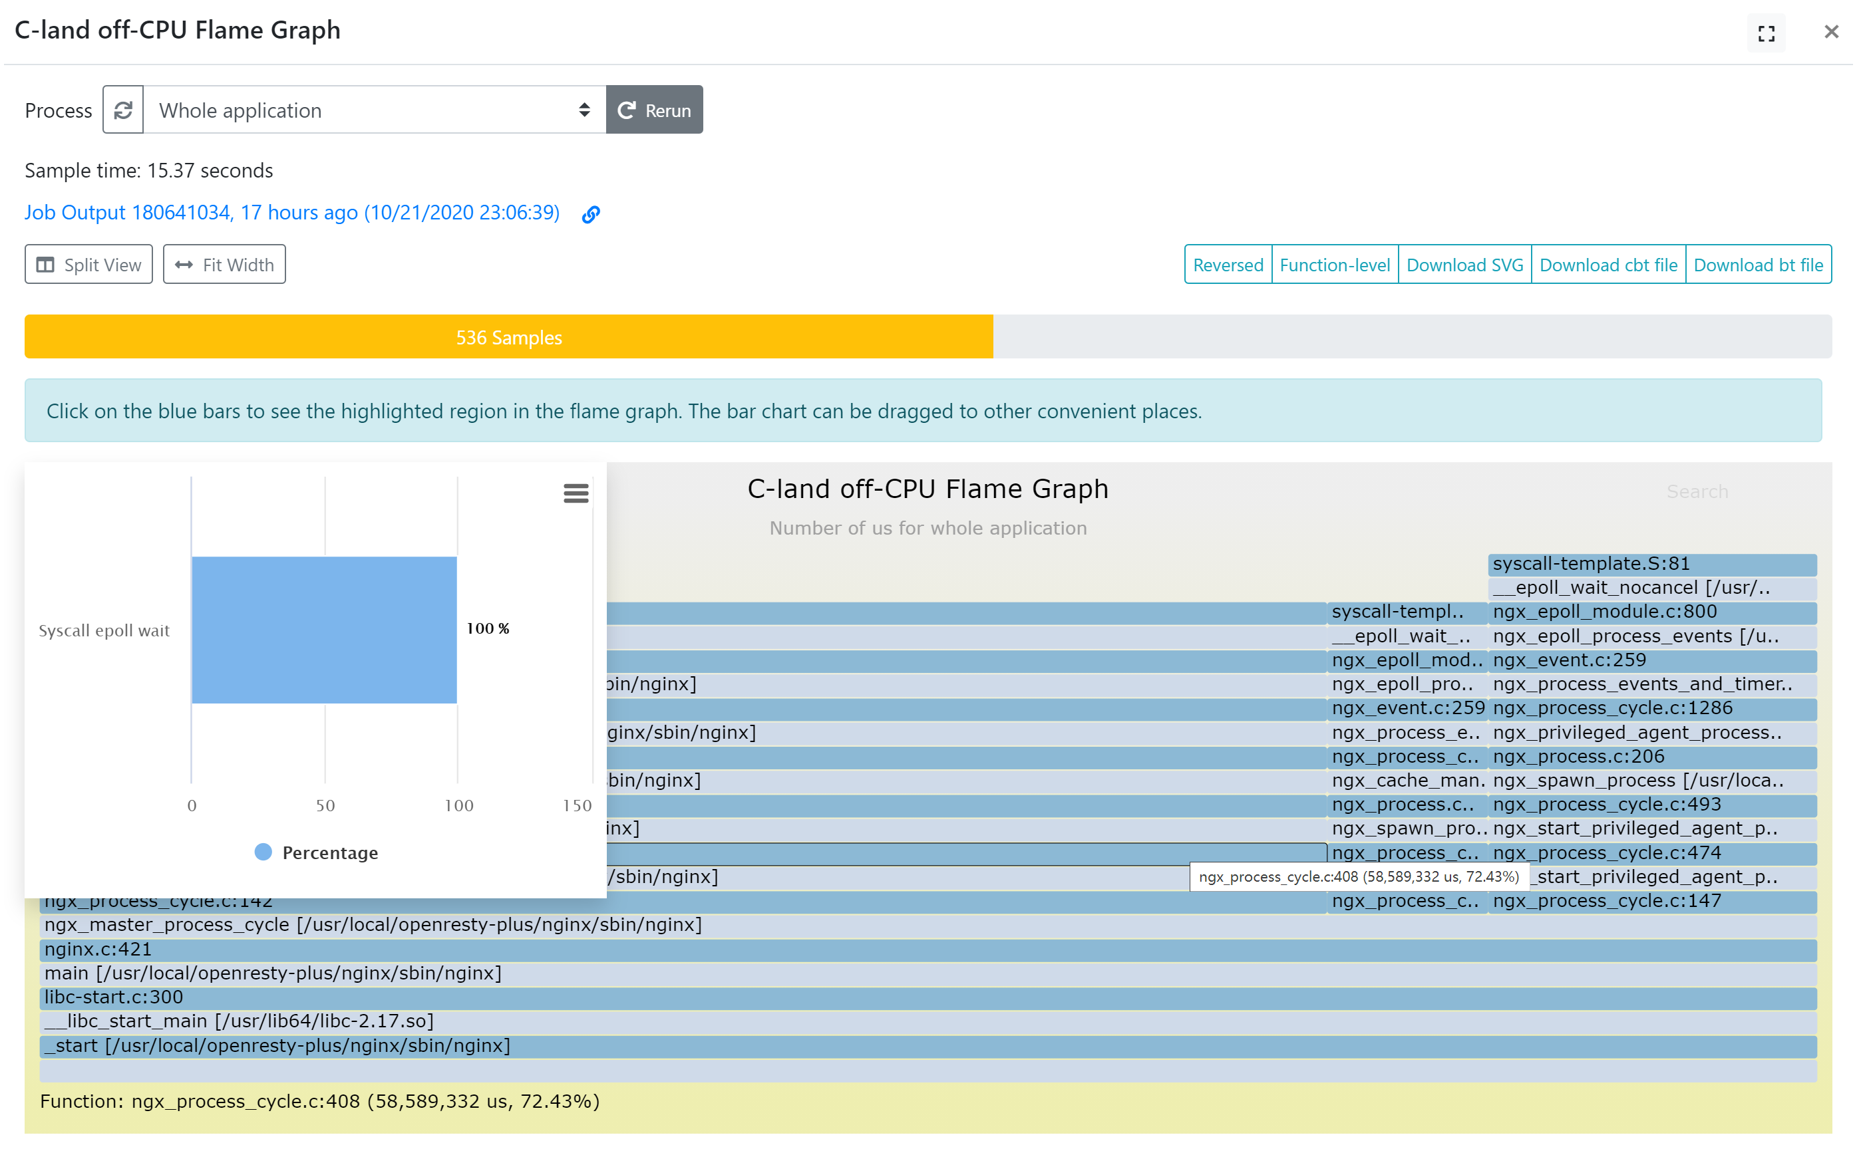
Task: Click the syscall-template.S:81 frame
Action: [x=1651, y=564]
